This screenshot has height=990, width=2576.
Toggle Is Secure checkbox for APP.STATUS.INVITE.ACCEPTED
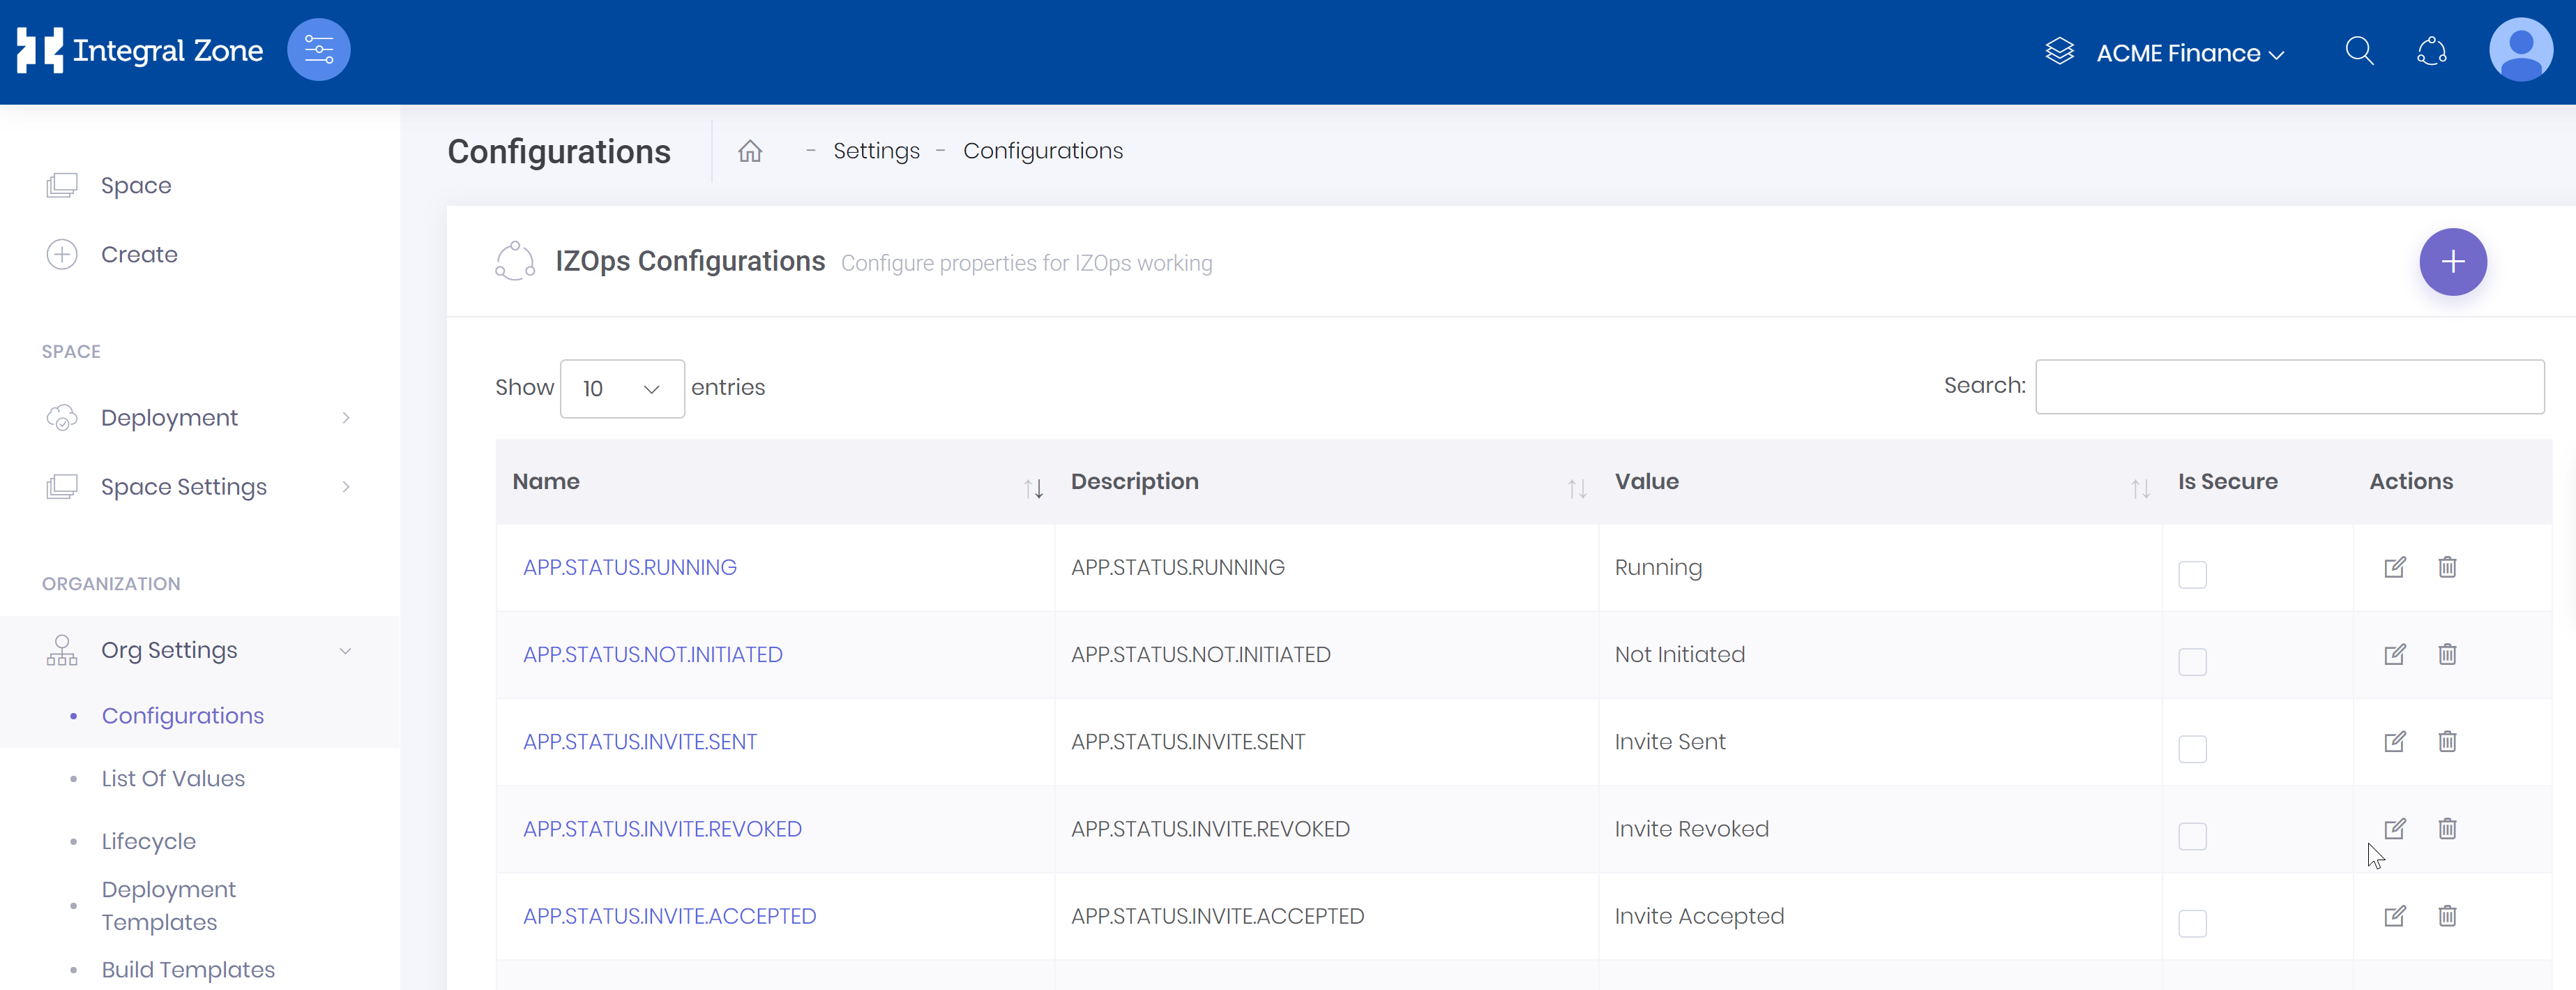[x=2192, y=922]
